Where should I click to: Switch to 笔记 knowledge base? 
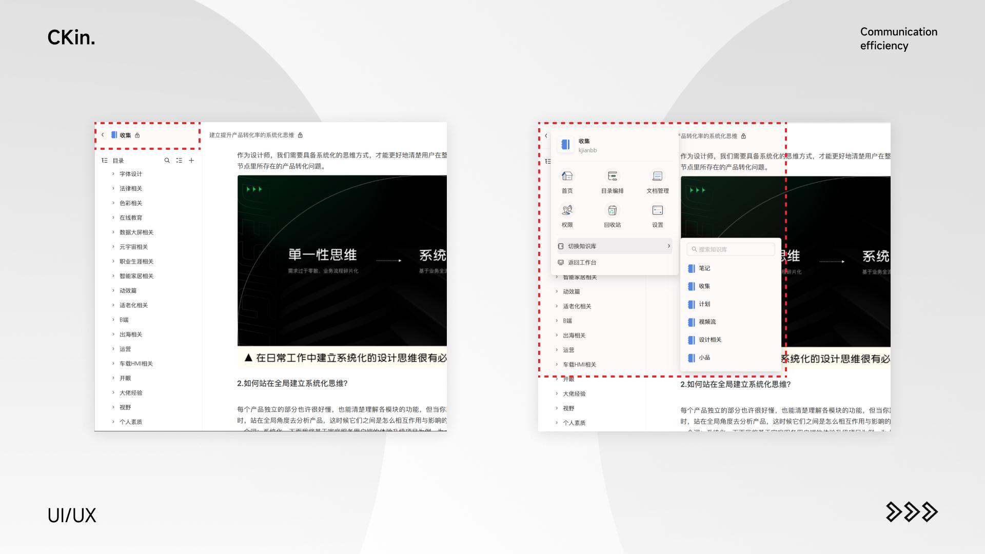point(704,268)
